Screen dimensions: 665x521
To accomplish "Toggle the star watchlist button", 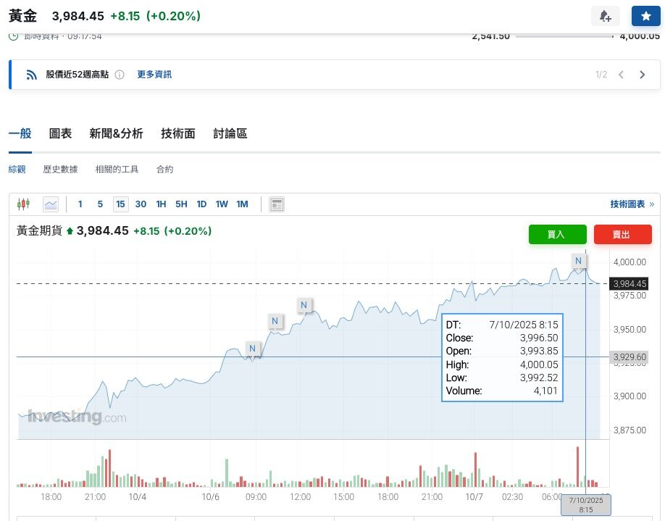I will coord(645,15).
